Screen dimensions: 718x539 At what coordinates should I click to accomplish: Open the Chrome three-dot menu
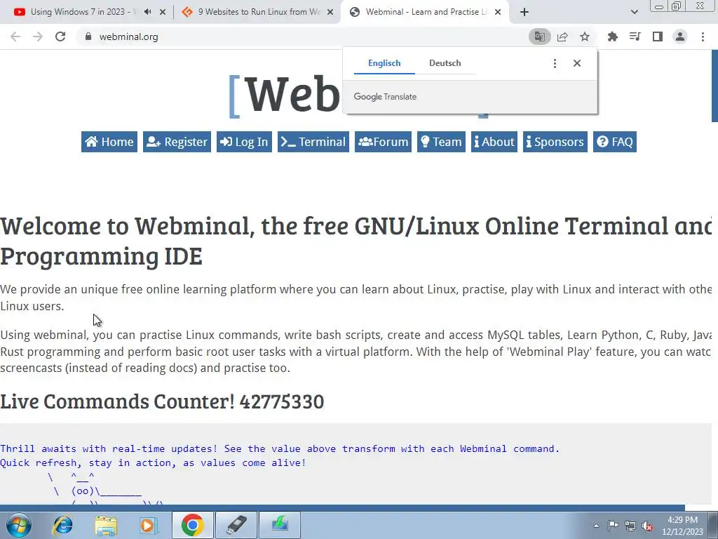tap(703, 36)
